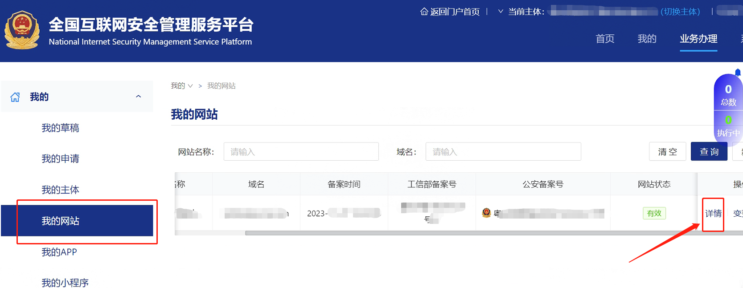Open 我的小程序 in the sidebar
Image resolution: width=743 pixels, height=288 pixels.
pyautogui.click(x=65, y=283)
